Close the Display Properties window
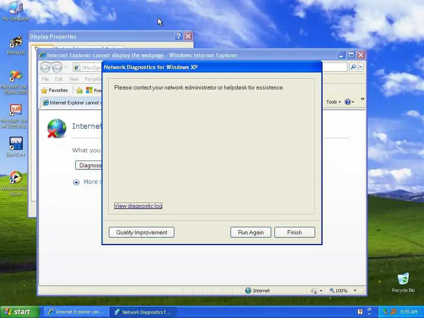 188,36
